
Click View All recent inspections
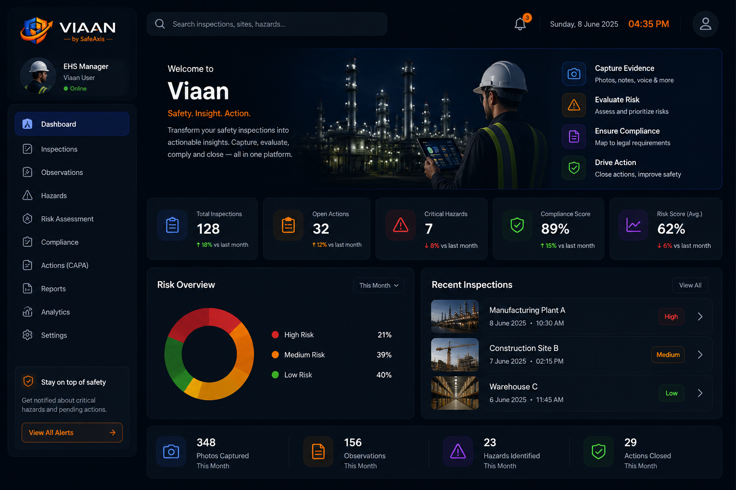point(690,285)
